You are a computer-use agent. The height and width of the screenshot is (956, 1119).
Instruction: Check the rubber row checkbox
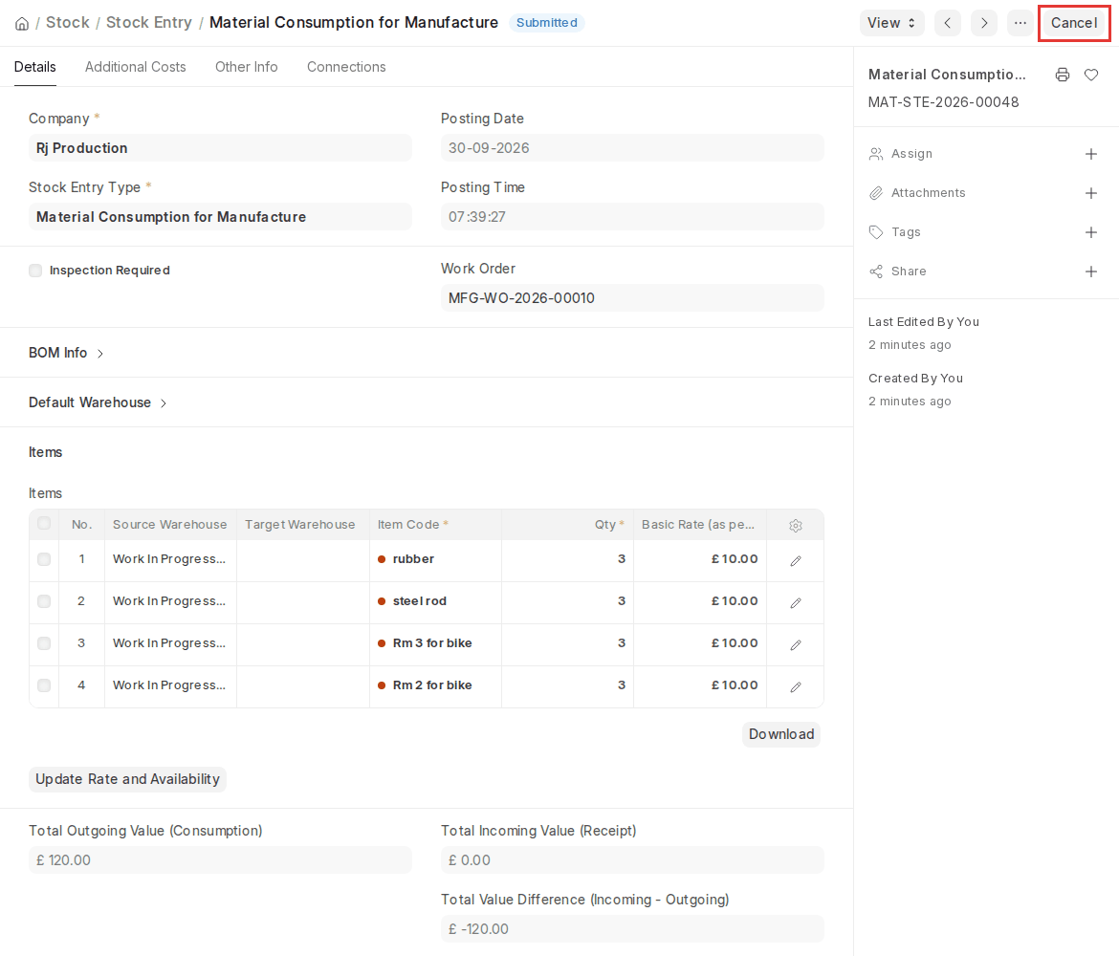pyautogui.click(x=44, y=559)
